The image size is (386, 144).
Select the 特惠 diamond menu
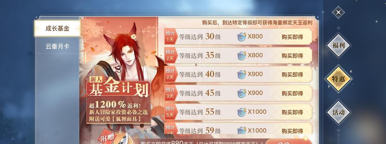click(x=338, y=79)
